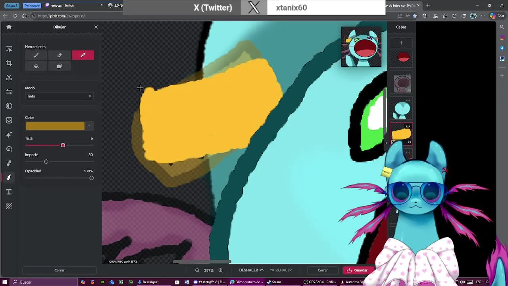508x286 pixels.
Task: Open the filter half-circle tool
Action: (x=9, y=106)
